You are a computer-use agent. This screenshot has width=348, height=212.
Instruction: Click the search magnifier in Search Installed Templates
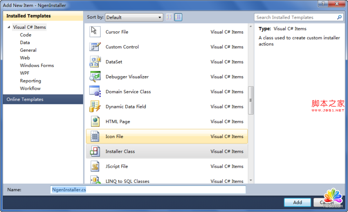[340, 17]
